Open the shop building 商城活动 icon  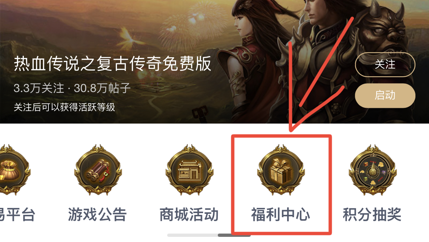(x=189, y=169)
